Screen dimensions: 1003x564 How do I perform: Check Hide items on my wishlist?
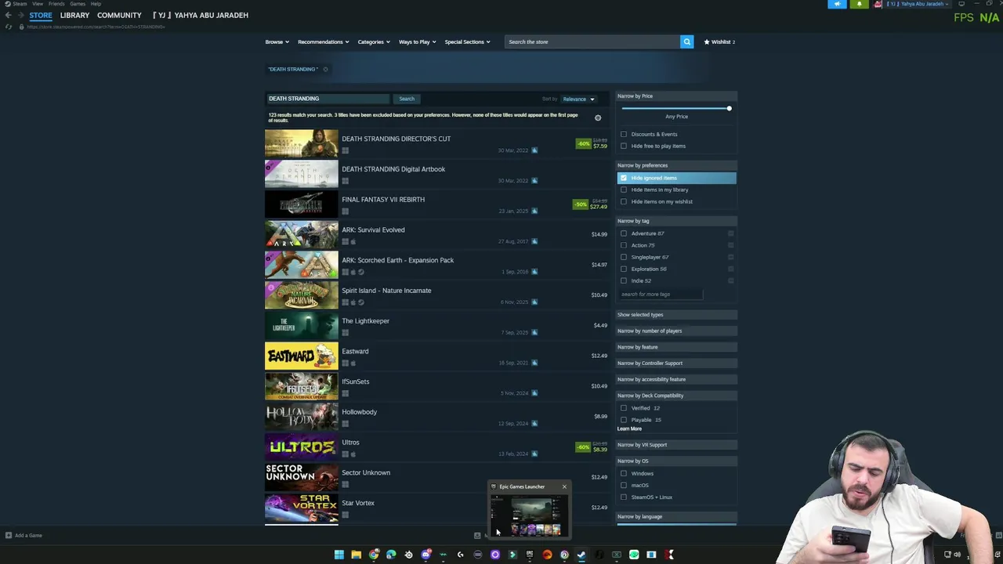(624, 201)
